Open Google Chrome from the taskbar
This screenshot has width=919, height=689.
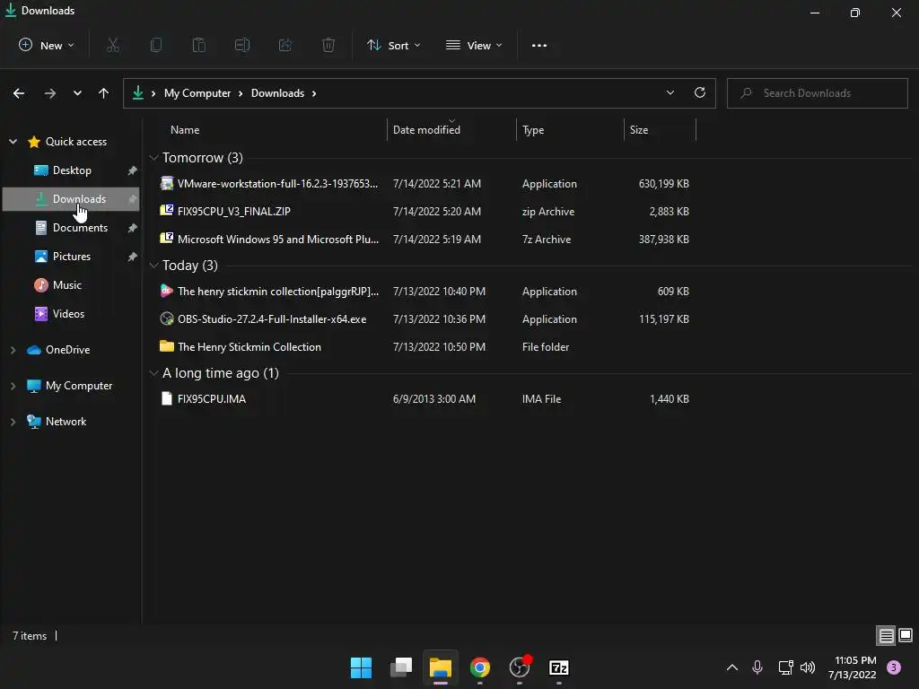click(480, 667)
